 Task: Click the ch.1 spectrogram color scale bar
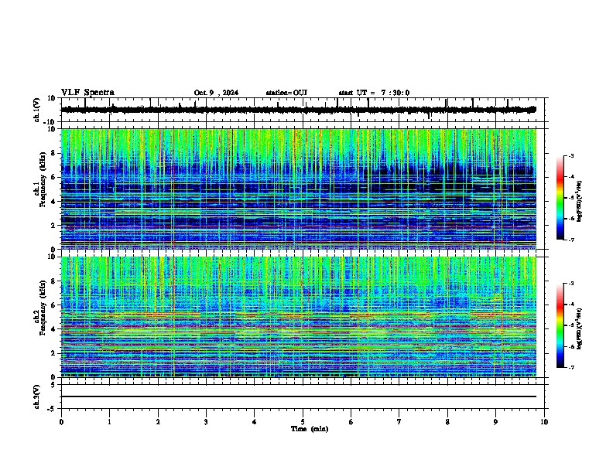click(560, 198)
